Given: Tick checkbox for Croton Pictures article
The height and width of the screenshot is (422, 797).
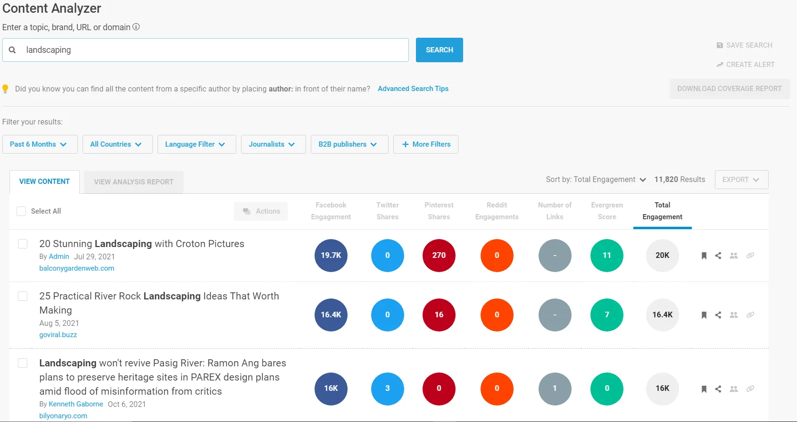Looking at the screenshot, I should pyautogui.click(x=23, y=244).
